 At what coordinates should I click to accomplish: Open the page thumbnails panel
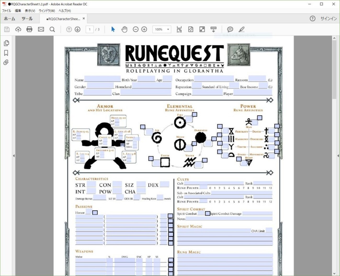point(6,43)
